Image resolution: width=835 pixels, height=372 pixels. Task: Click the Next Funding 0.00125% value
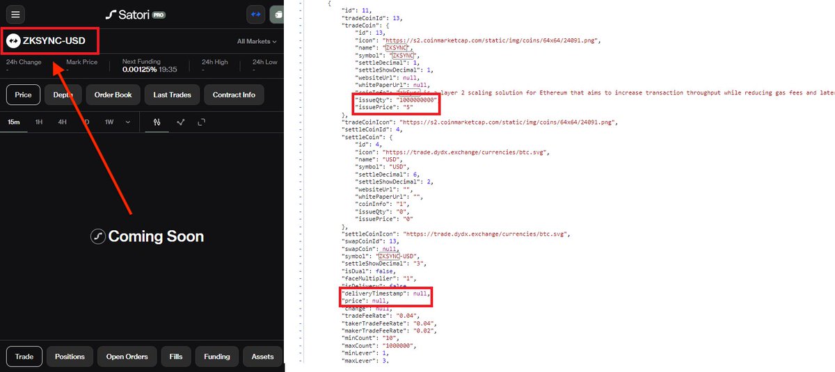click(x=139, y=70)
